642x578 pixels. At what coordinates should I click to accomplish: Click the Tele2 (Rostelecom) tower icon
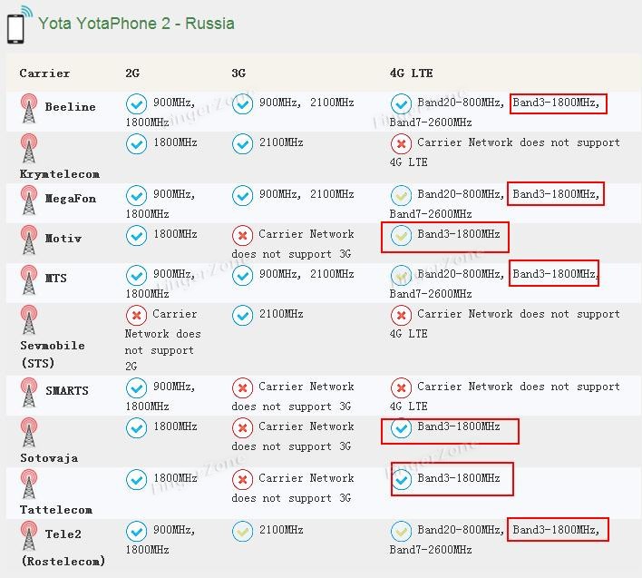pyautogui.click(x=29, y=536)
